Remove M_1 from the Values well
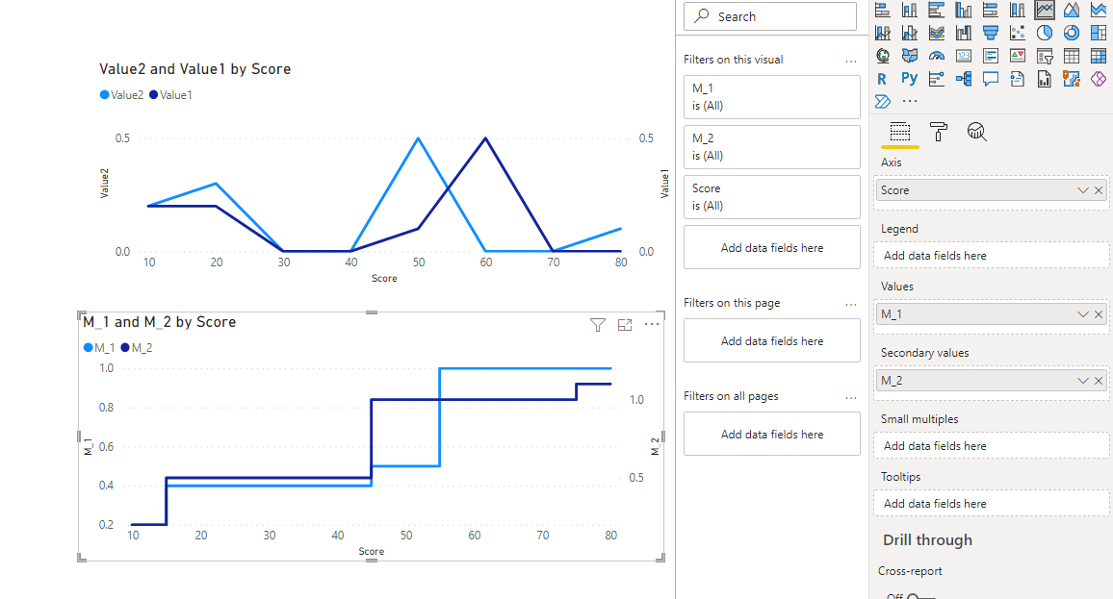 [1099, 314]
